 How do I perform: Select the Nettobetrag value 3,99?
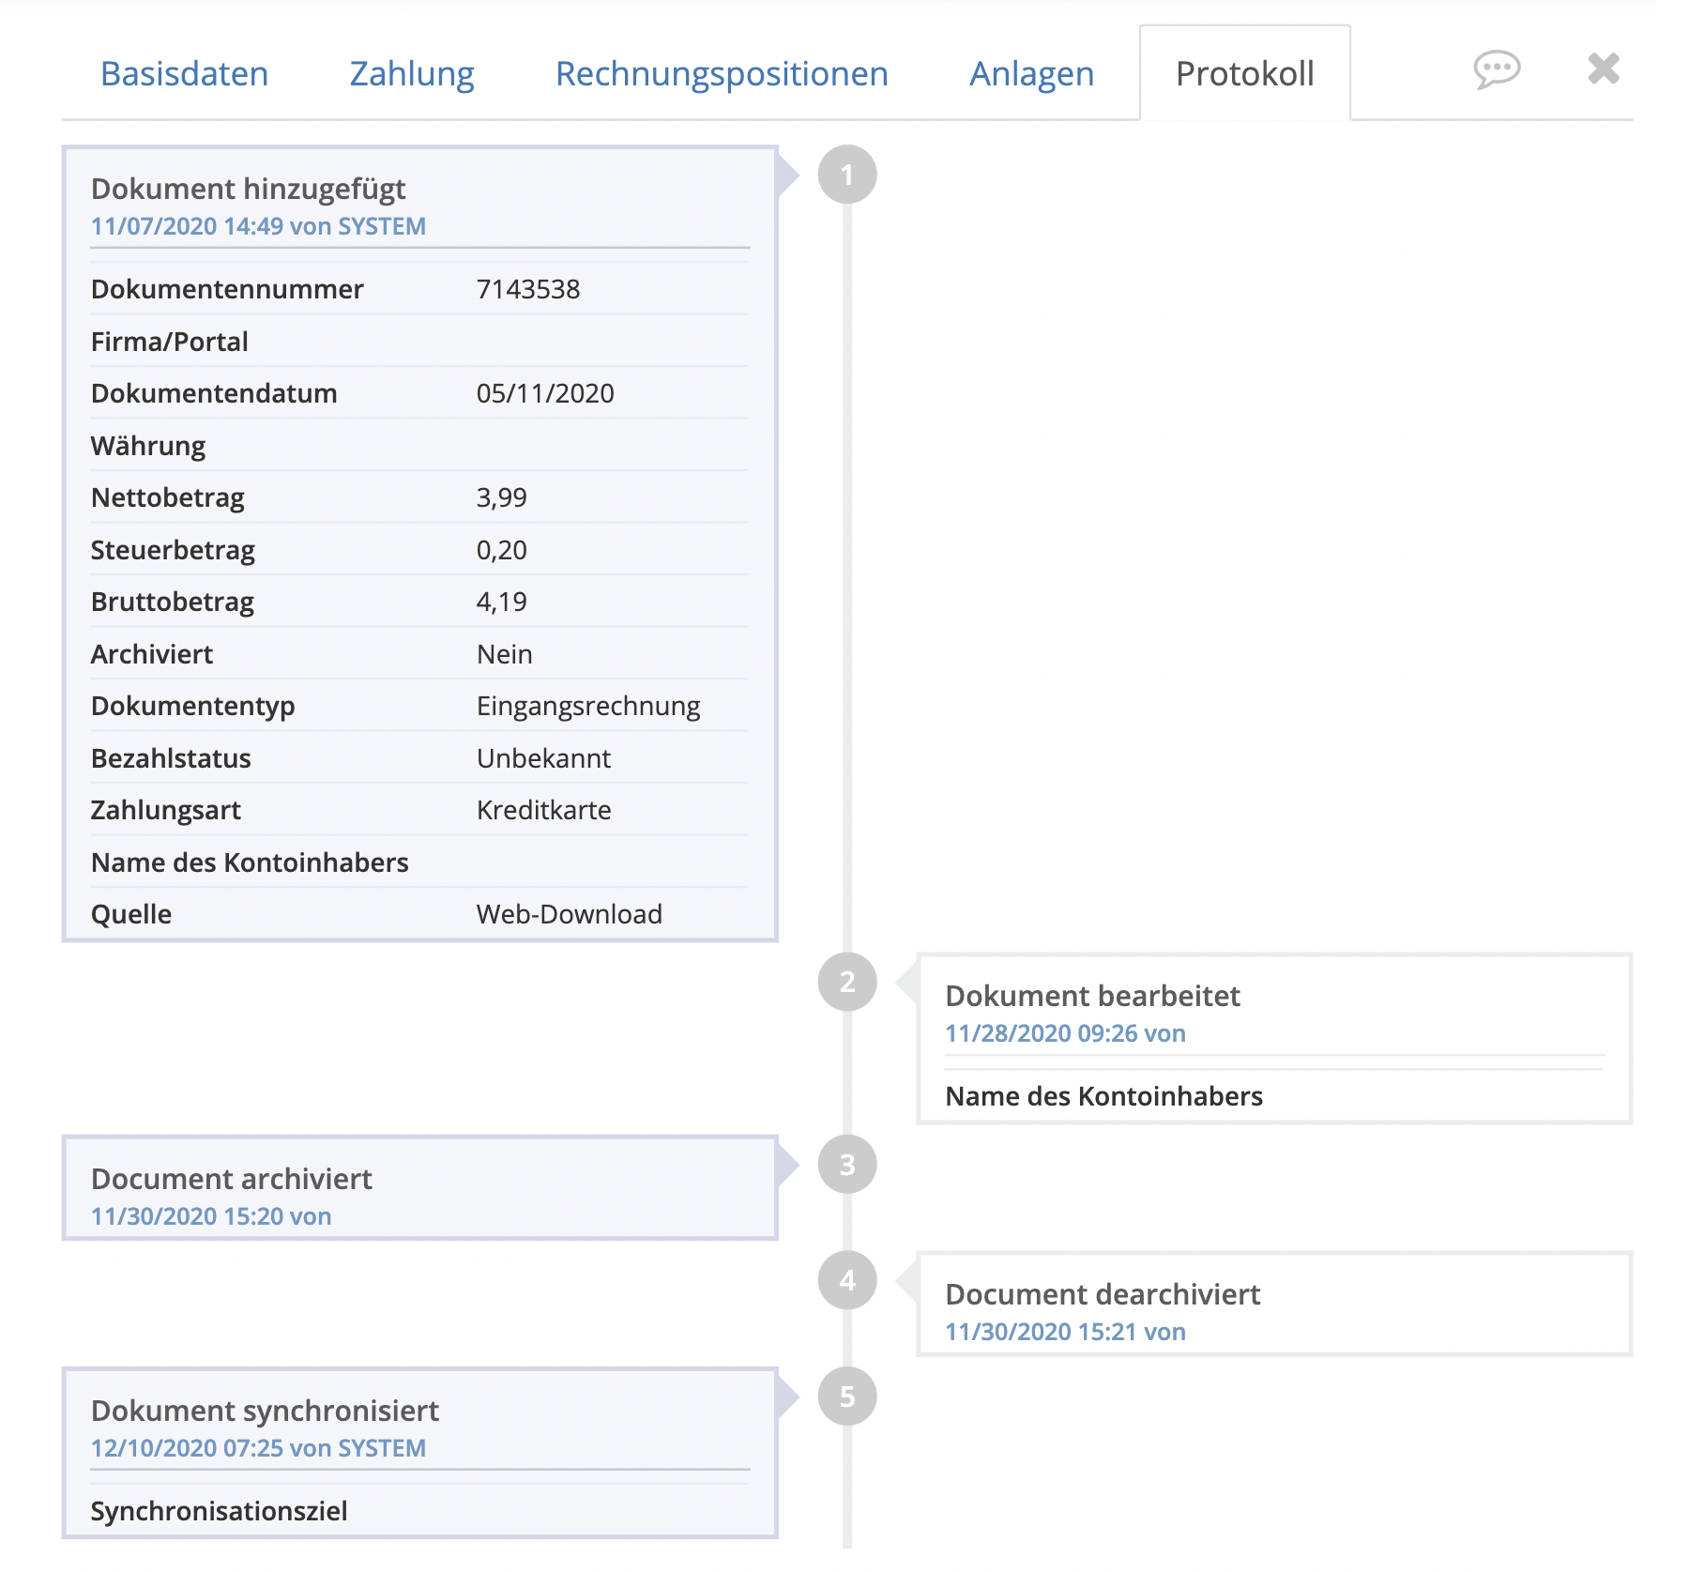click(x=502, y=497)
